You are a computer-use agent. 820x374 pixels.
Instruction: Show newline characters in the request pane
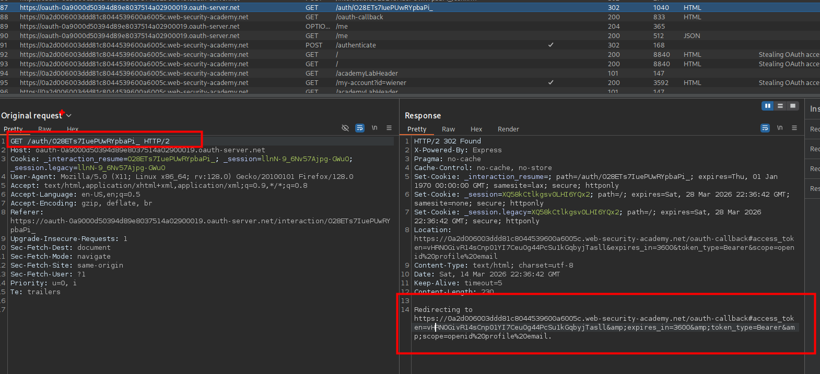click(x=374, y=128)
